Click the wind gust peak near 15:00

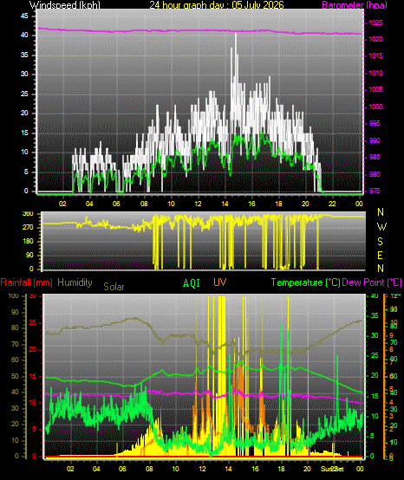pyautogui.click(x=236, y=34)
